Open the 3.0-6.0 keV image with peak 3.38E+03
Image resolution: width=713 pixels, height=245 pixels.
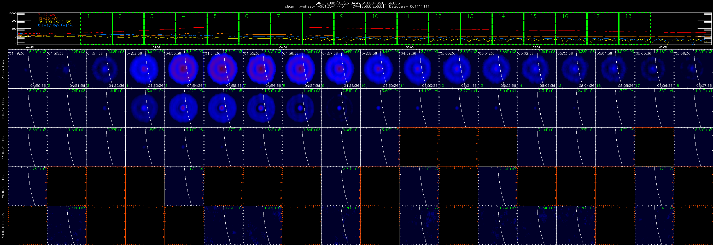pyautogui.click(x=576, y=69)
